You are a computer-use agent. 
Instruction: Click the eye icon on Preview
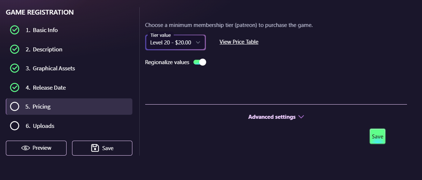(x=26, y=148)
